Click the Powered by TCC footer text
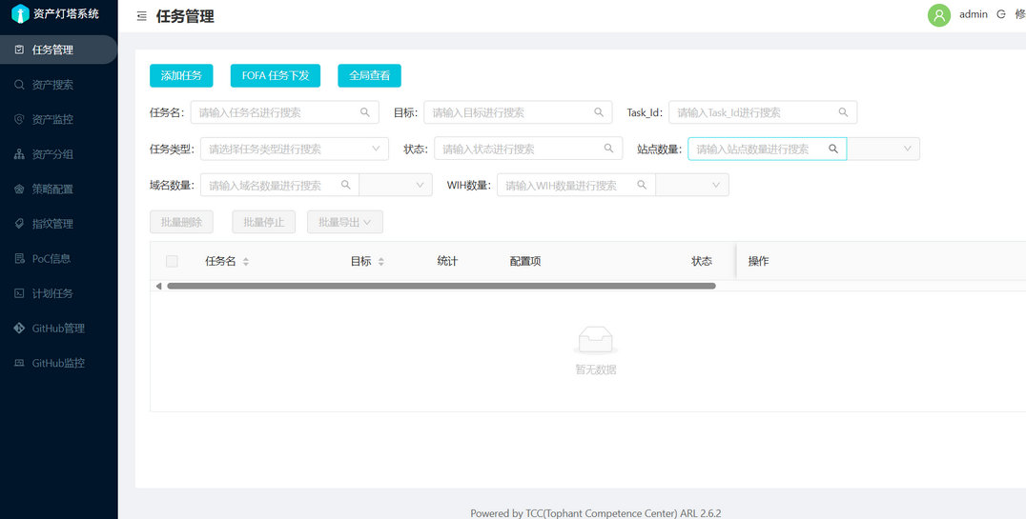1026x519 pixels. (x=595, y=513)
